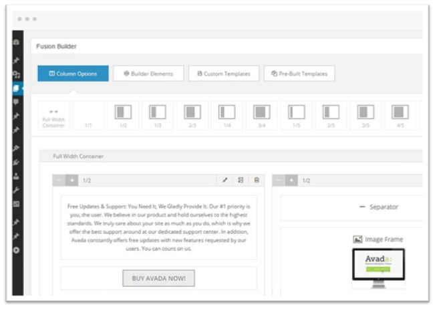Delete left column using trash icon

point(256,181)
